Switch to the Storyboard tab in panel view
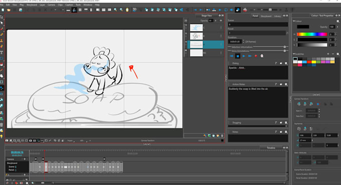The width and height of the screenshot is (341, 185). tap(266, 16)
